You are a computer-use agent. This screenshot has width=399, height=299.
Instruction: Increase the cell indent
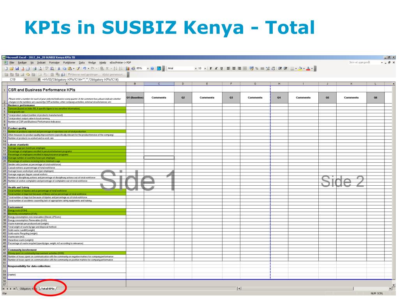point(286,69)
